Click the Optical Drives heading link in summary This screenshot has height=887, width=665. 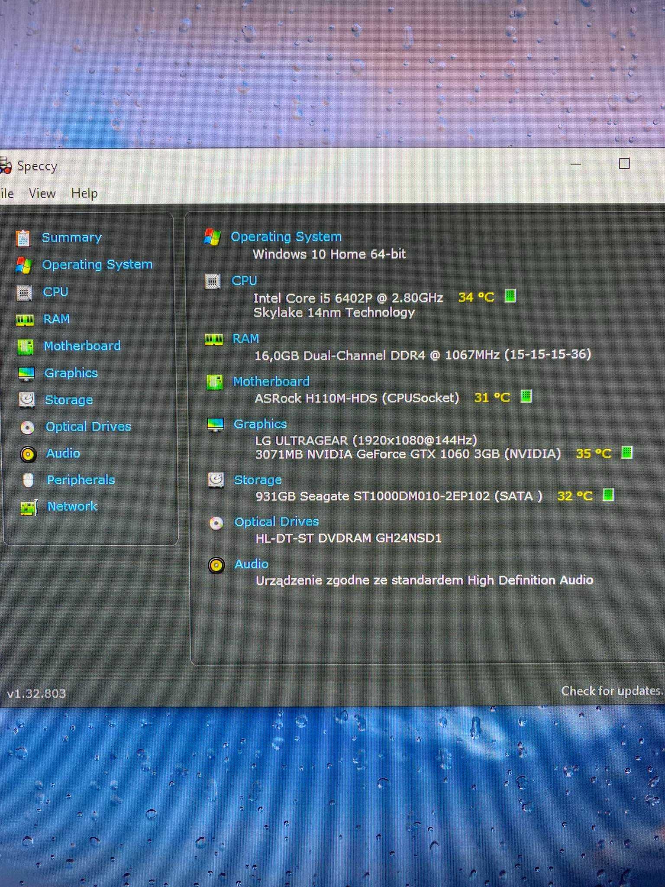pyautogui.click(x=276, y=522)
